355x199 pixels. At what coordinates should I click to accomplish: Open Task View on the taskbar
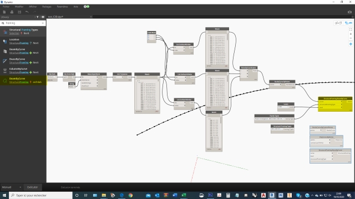coord(86,195)
